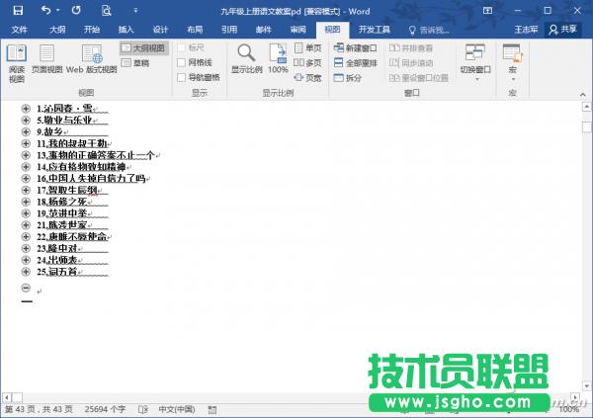The image size is (593, 418).
Task: Click the 显示比例 magnifier icon
Action: pyautogui.click(x=246, y=58)
